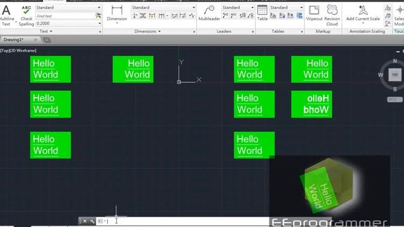This screenshot has height=227, width=404.
Task: Click in the Find text field
Action: pos(66,16)
